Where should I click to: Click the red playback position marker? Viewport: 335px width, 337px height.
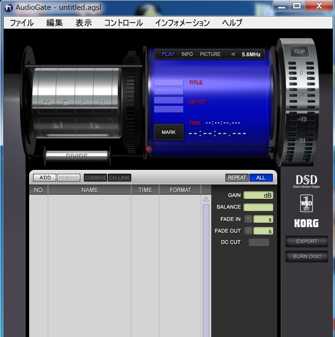point(148,149)
